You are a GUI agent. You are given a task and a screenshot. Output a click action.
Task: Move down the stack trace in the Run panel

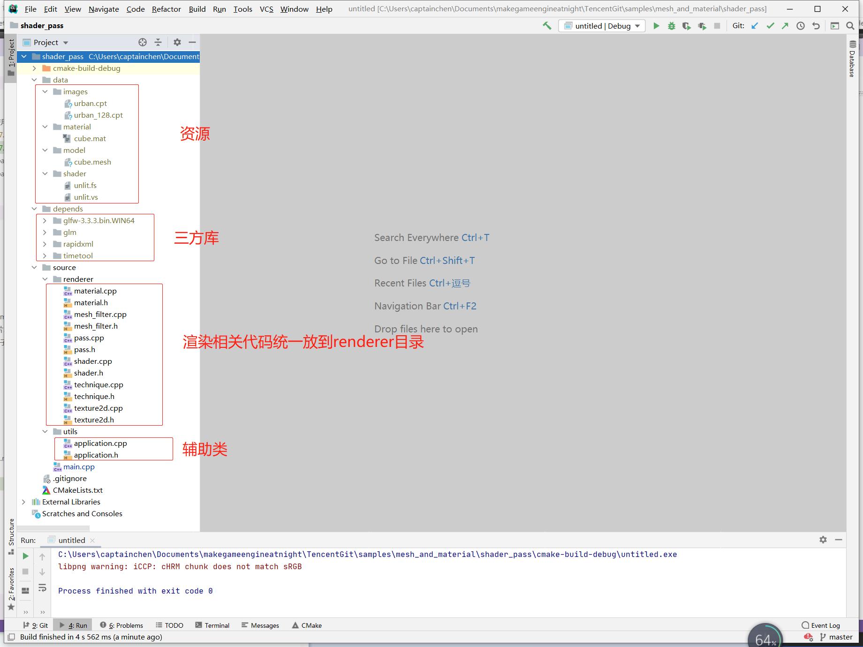42,572
